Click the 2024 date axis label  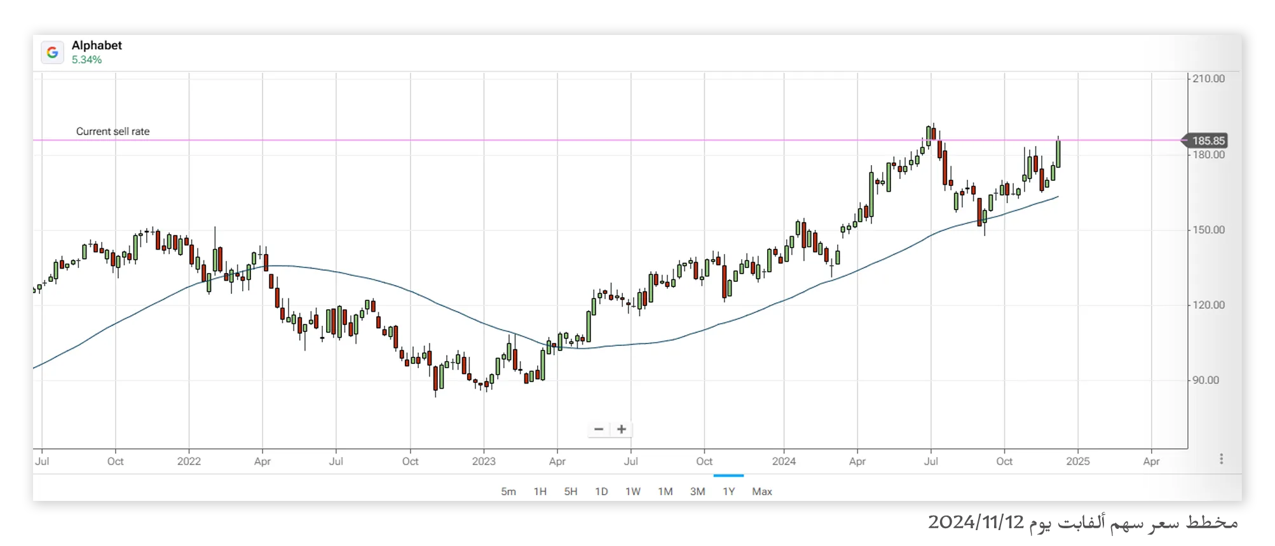click(x=784, y=462)
